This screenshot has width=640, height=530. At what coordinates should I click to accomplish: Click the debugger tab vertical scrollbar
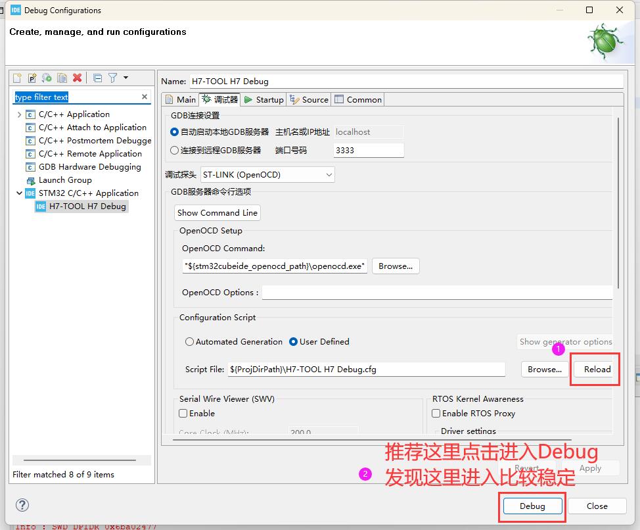point(618,203)
